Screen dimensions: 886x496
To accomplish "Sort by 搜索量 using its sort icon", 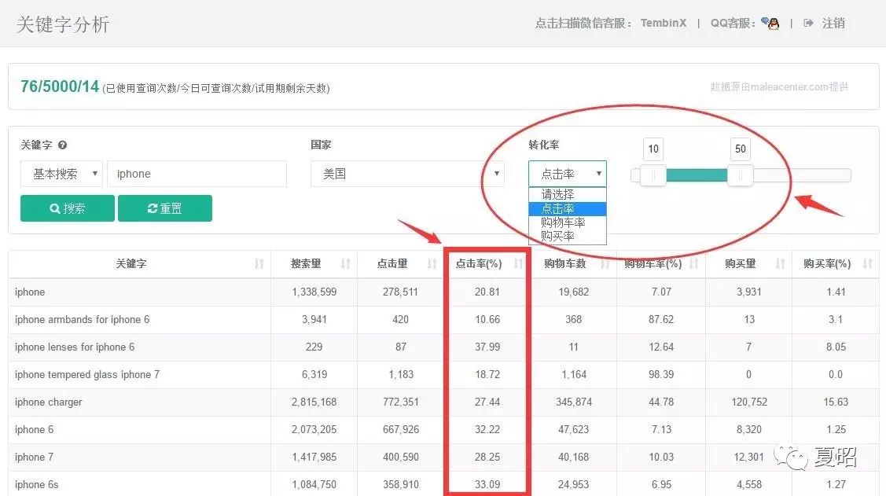I will (x=346, y=264).
